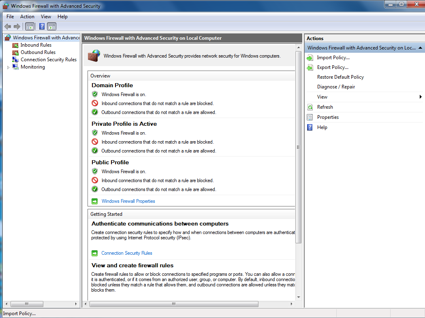Open the Help menu in menu bar

62,17
